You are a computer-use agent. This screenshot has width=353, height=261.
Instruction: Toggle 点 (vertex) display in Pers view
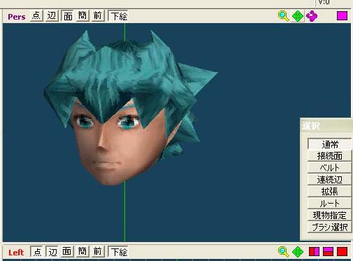[36, 16]
